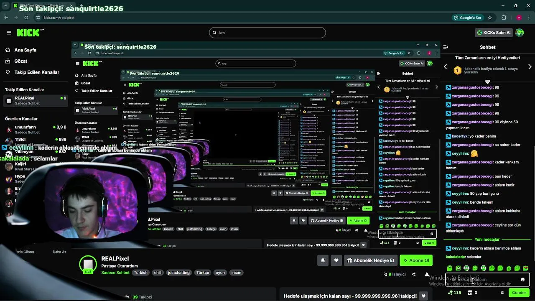Open the browser extensions puzzle icon
The image size is (535, 301).
pos(504,18)
